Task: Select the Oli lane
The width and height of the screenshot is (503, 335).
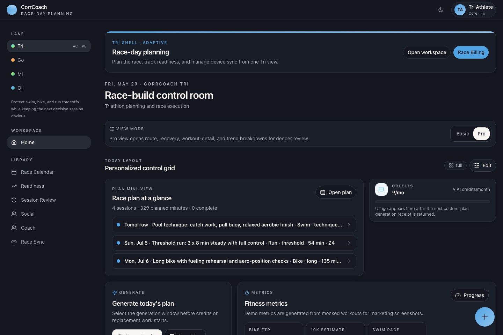Action: point(49,88)
